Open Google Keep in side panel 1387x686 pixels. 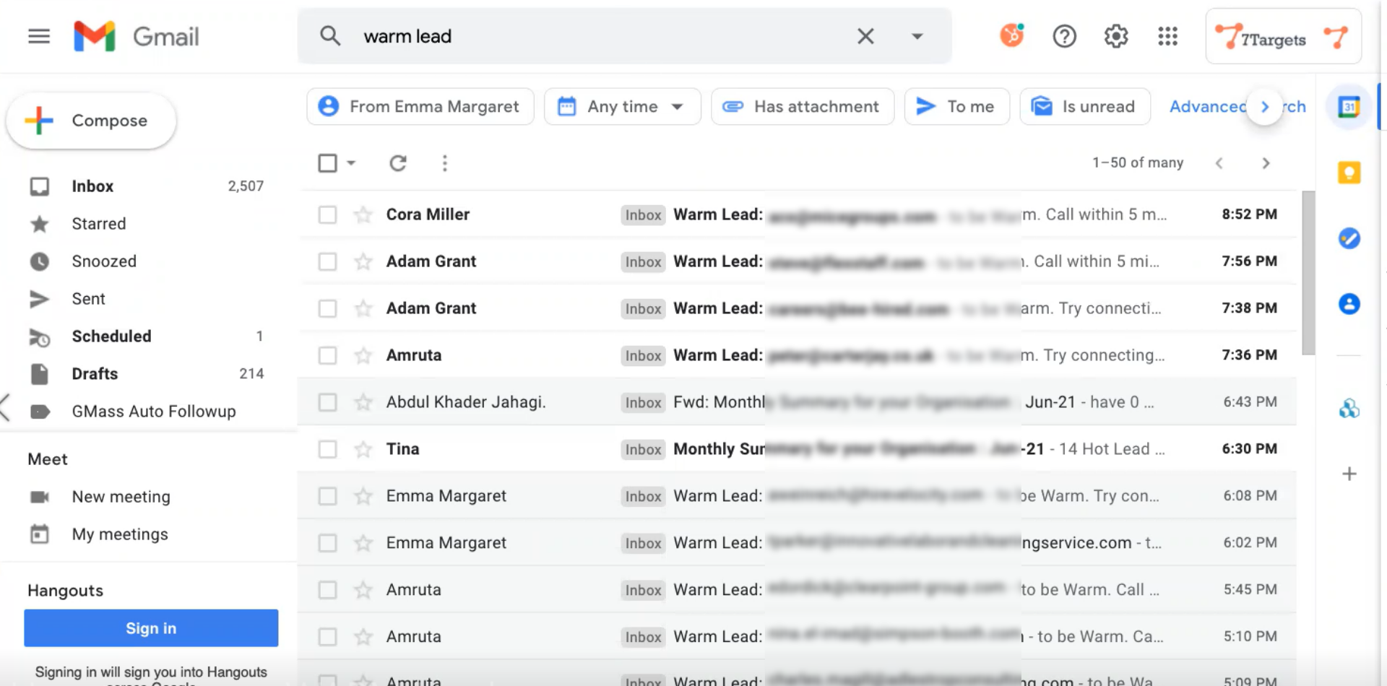(1349, 173)
